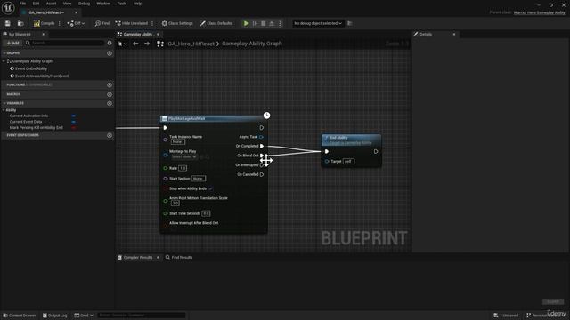
Task: Collapse the Graphs section
Action: (4, 53)
